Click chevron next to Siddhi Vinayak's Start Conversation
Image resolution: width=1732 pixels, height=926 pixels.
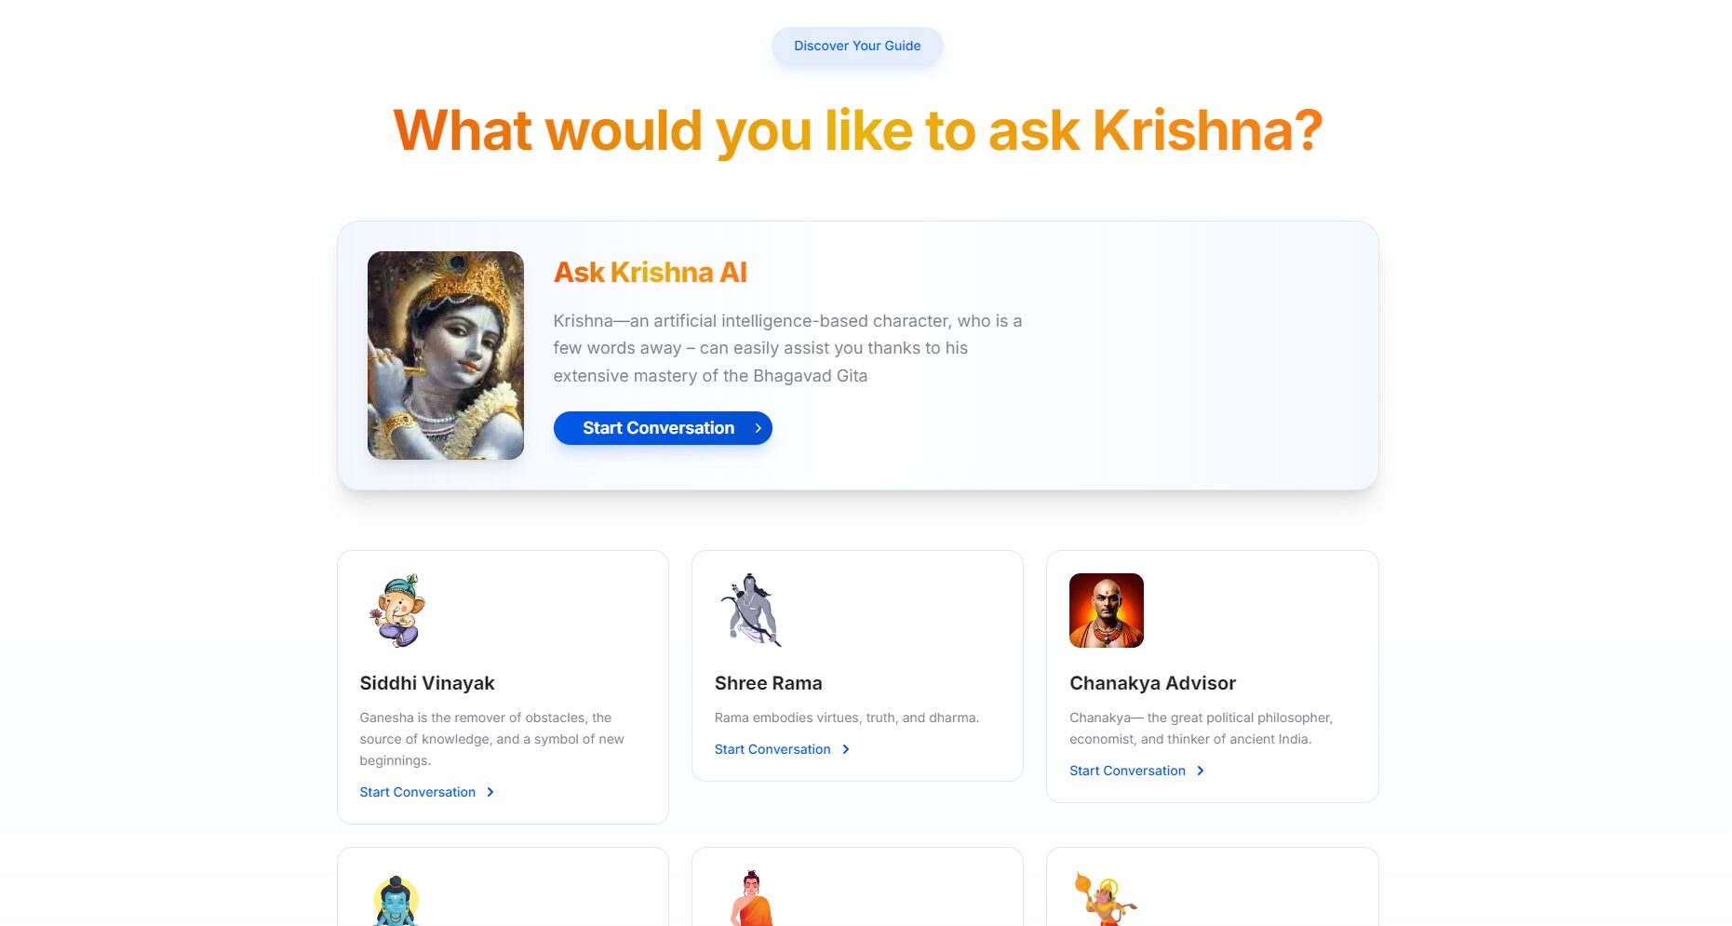[x=490, y=792]
